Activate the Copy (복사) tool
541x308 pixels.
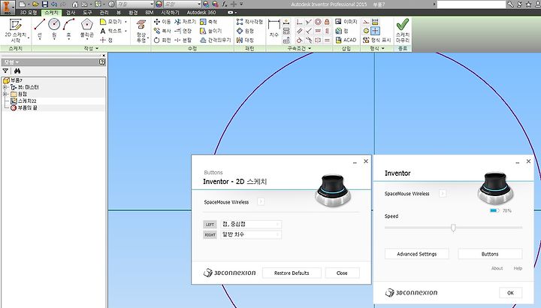(x=162, y=31)
